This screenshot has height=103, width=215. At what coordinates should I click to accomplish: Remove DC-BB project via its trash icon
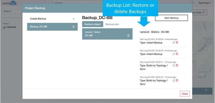[x=128, y=36]
